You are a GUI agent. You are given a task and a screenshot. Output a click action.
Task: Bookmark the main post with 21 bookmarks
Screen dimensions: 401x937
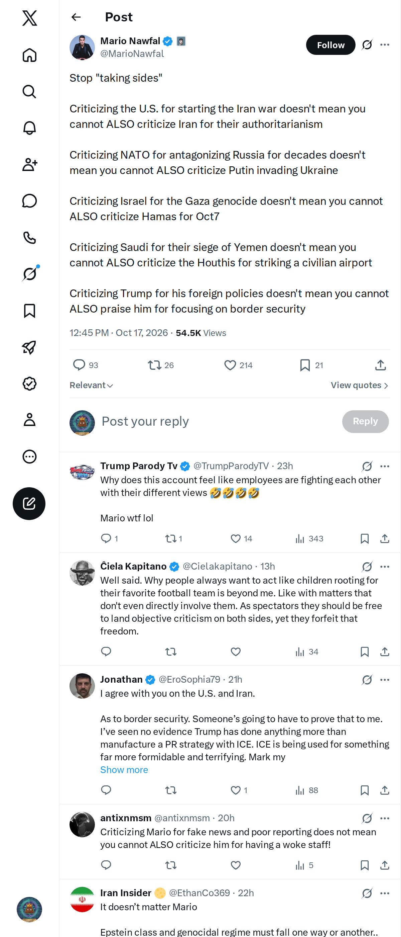[x=311, y=365]
